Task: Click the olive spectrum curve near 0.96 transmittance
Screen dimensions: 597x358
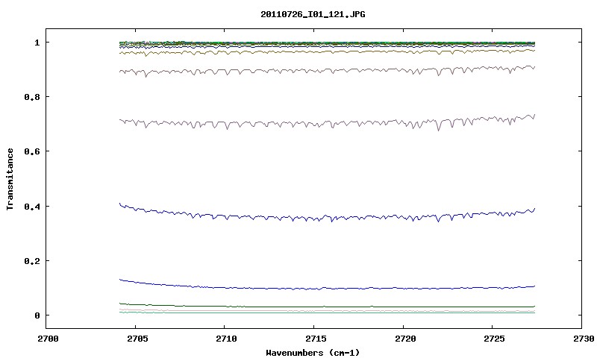Action: click(x=328, y=51)
